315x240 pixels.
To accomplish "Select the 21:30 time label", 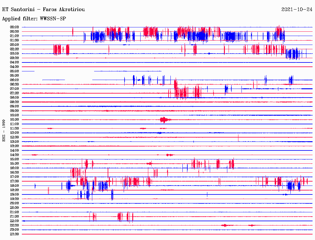I will coord(14,217).
